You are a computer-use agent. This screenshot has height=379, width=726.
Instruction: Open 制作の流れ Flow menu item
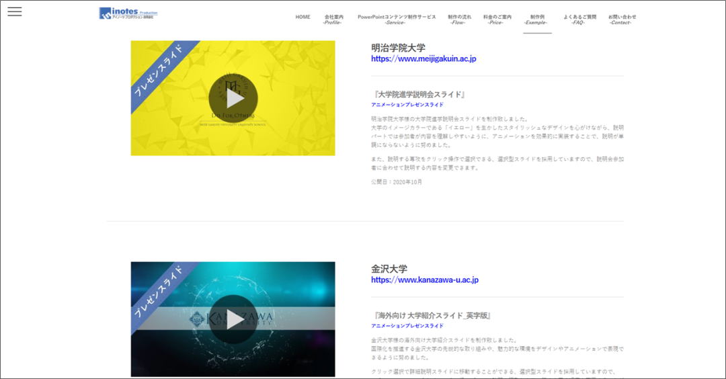pos(459,19)
